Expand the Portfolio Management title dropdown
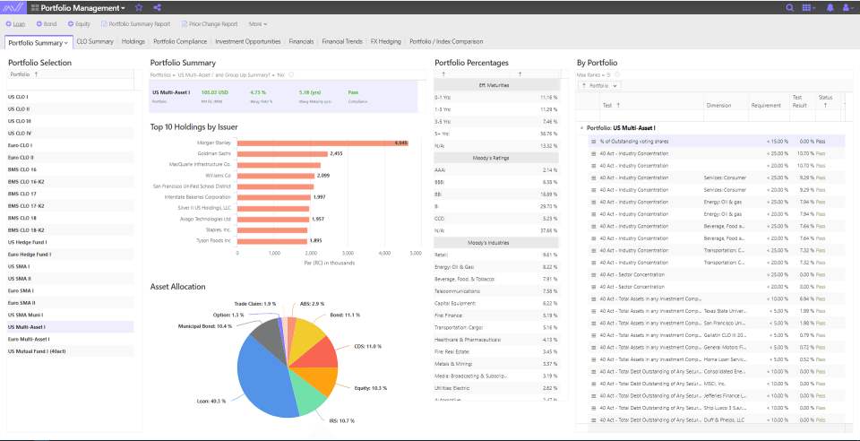Image resolution: width=860 pixels, height=441 pixels. (x=123, y=8)
